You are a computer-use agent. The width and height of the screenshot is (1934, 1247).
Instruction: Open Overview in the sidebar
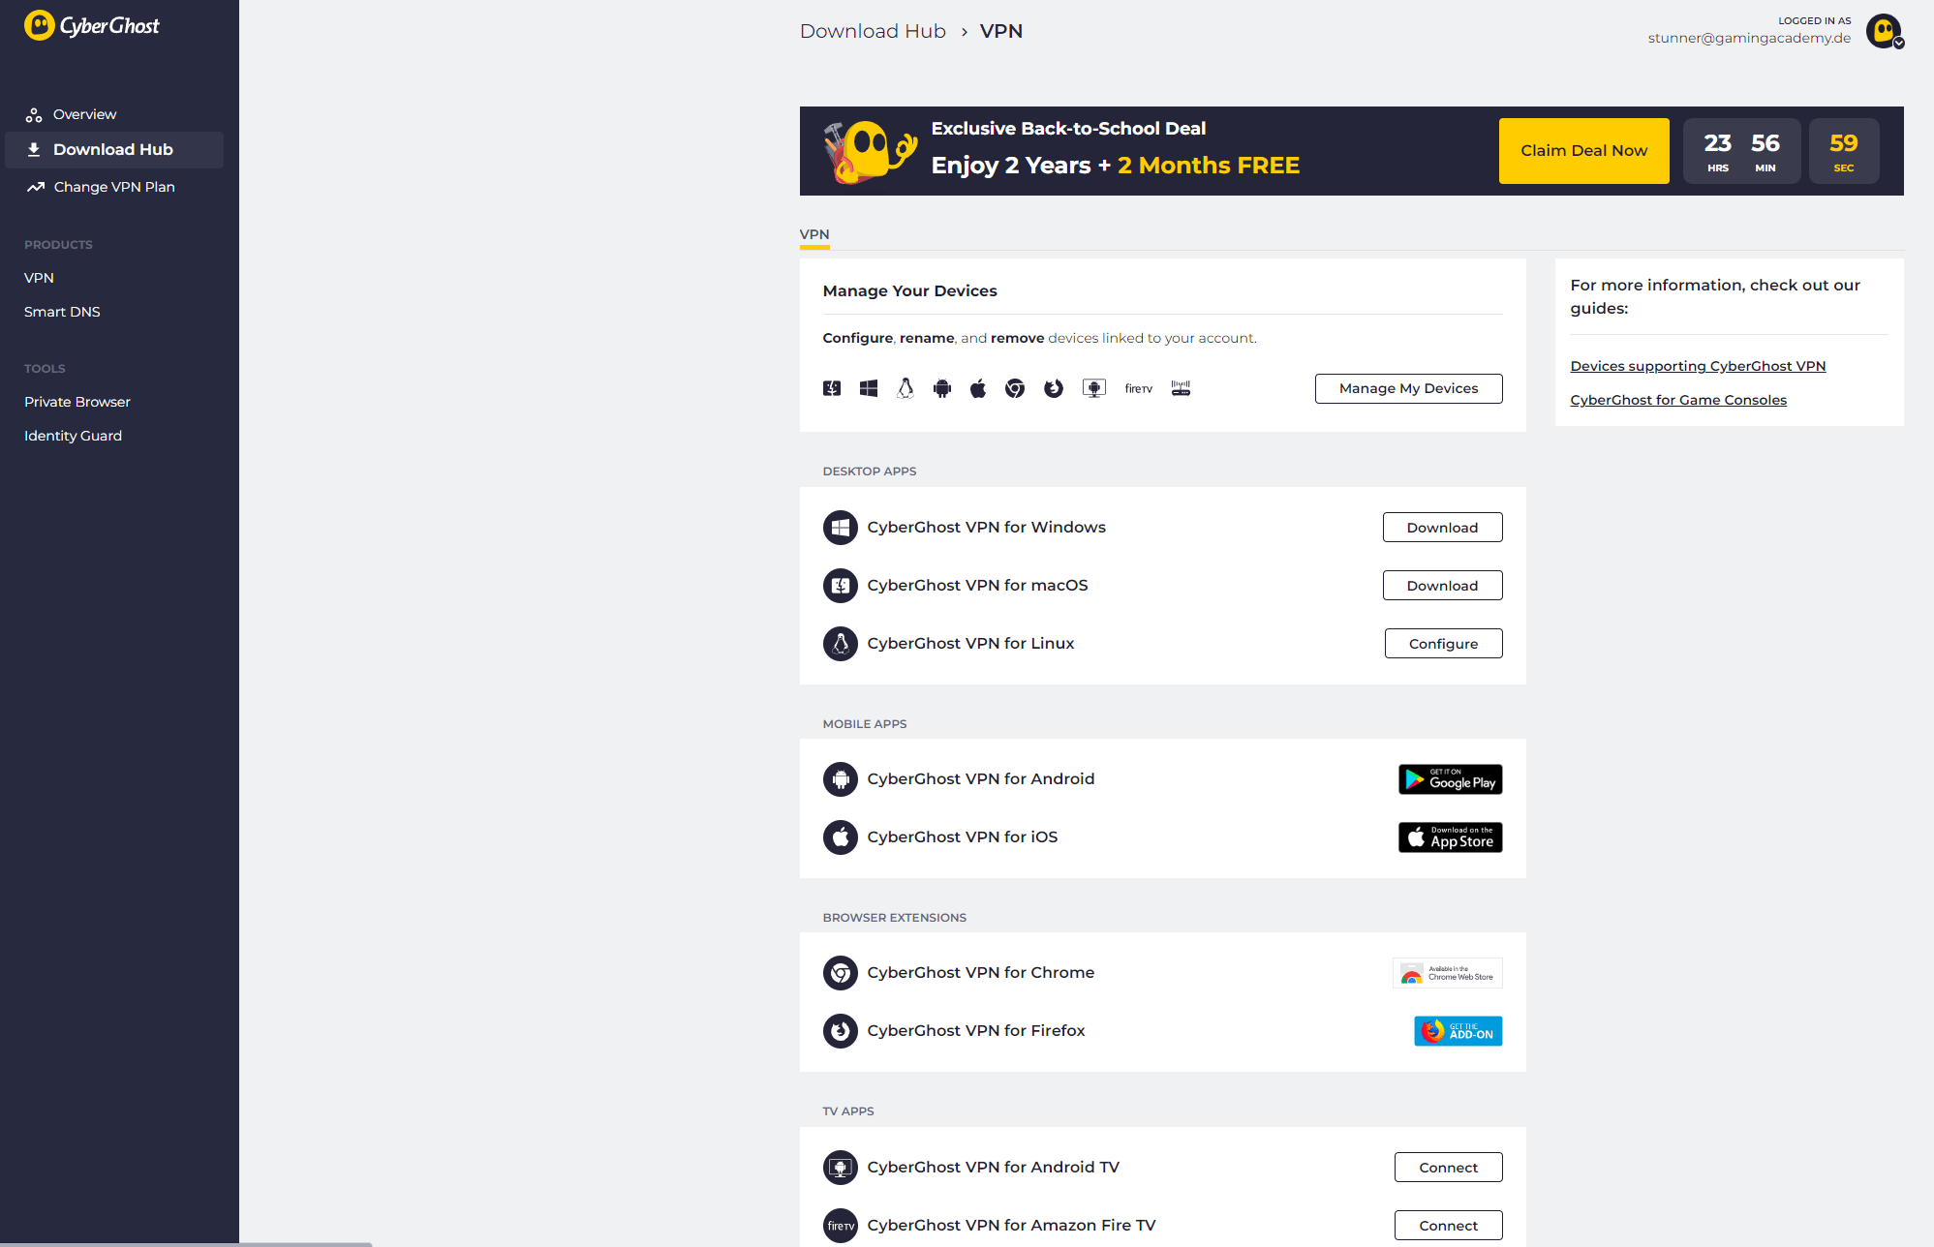point(84,114)
